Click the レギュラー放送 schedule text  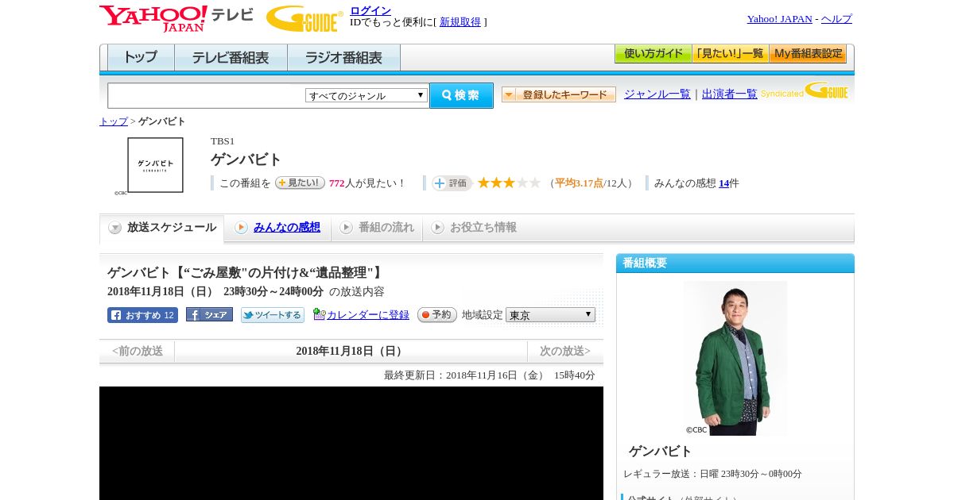pos(712,474)
